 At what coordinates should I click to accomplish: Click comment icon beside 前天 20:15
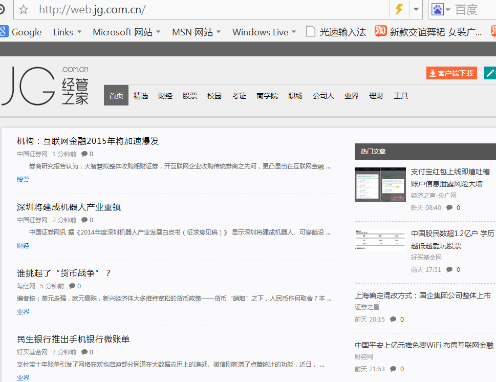393,320
